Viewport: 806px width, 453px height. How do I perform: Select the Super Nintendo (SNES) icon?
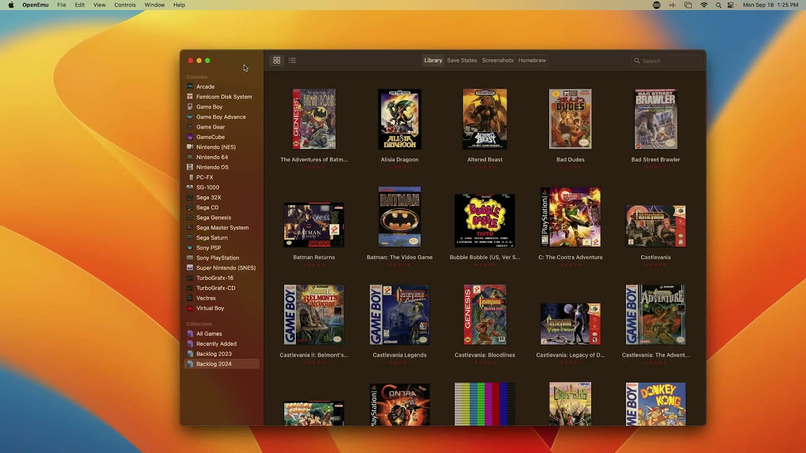[x=190, y=268]
